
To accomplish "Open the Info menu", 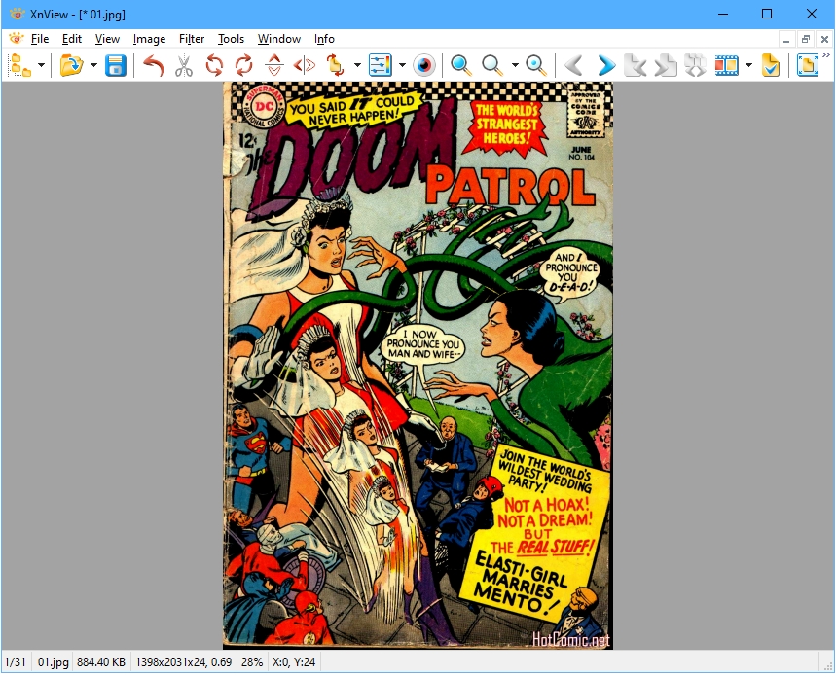I will coord(324,39).
